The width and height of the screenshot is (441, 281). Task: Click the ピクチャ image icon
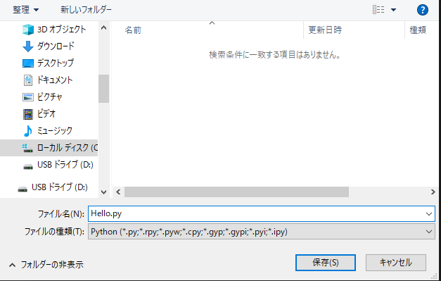28,97
